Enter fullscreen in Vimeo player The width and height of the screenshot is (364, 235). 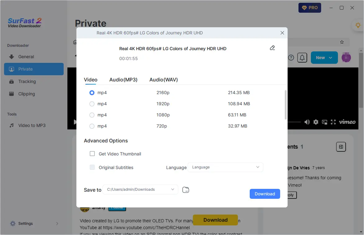pos(333,122)
